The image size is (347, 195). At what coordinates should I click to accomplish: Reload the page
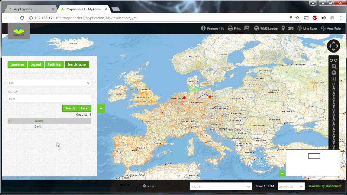[22, 18]
